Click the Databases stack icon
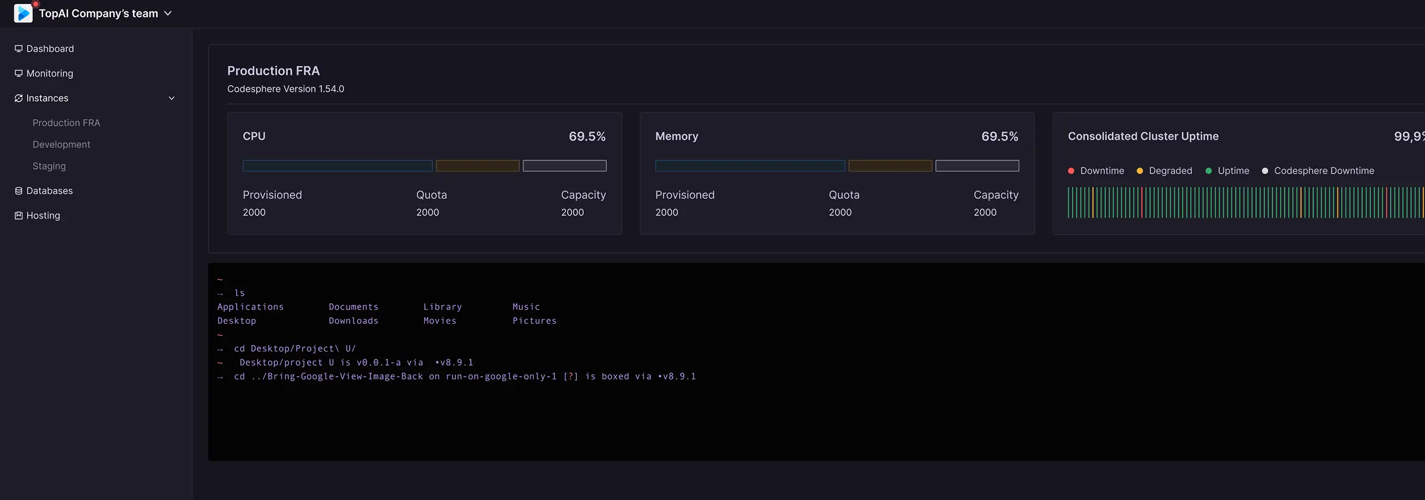 [x=18, y=191]
